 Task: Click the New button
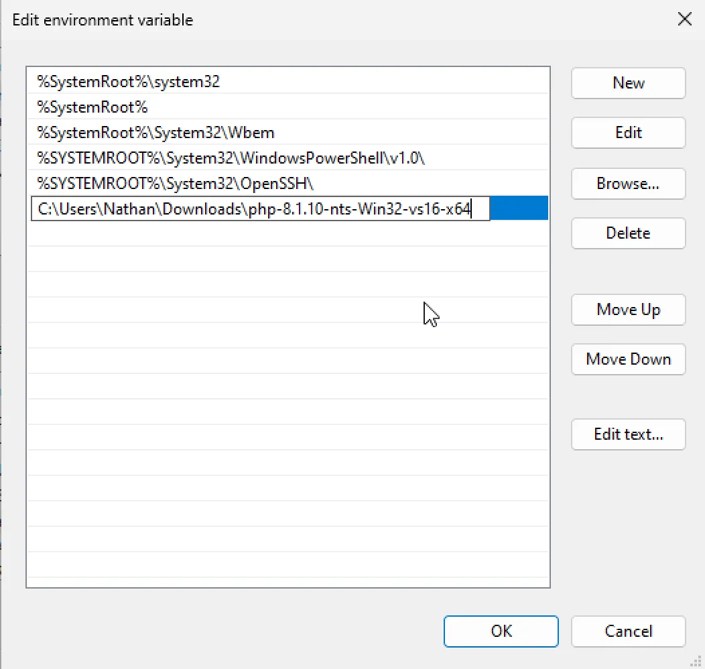pyautogui.click(x=628, y=83)
